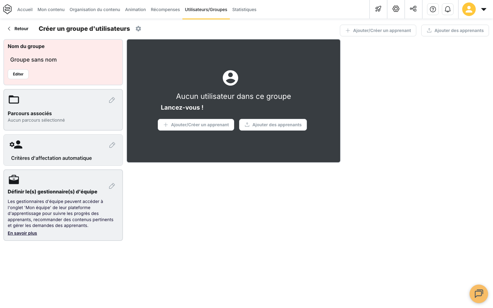Open the settings gear in the top bar
The width and height of the screenshot is (493, 308).
click(396, 9)
